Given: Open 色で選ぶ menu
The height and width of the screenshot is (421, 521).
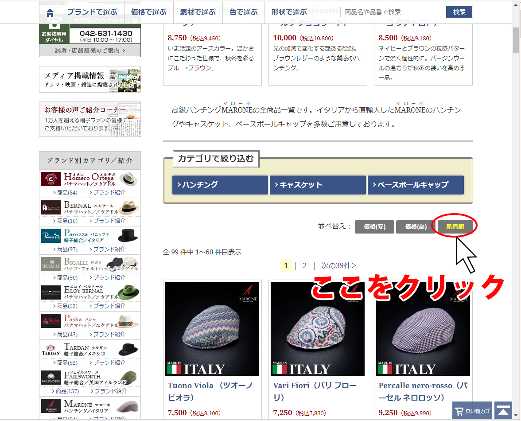Looking at the screenshot, I should (x=244, y=12).
